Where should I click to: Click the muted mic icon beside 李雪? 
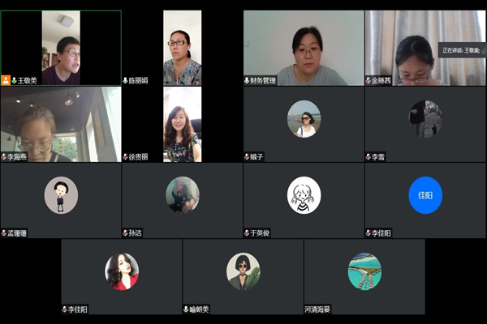(x=368, y=157)
